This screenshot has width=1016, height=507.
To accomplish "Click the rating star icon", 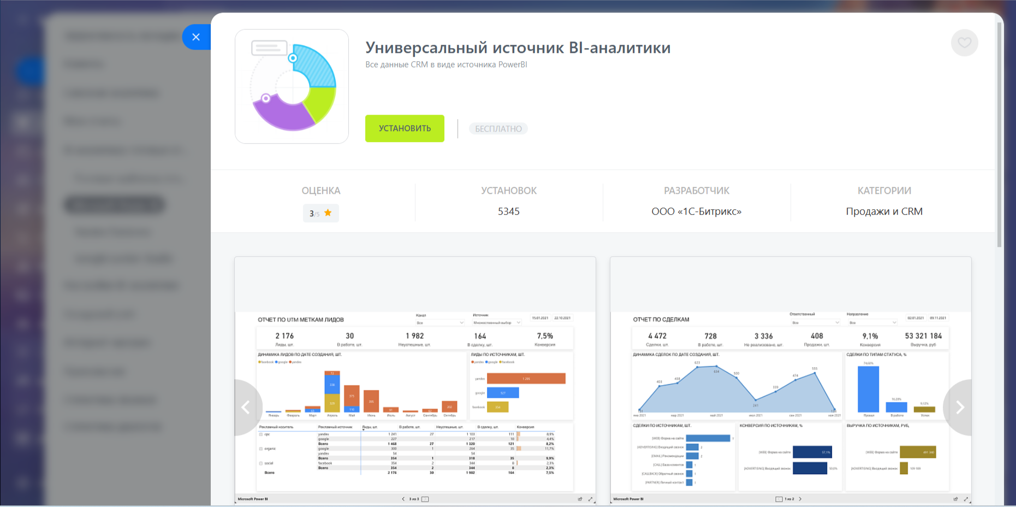I will click(x=328, y=213).
